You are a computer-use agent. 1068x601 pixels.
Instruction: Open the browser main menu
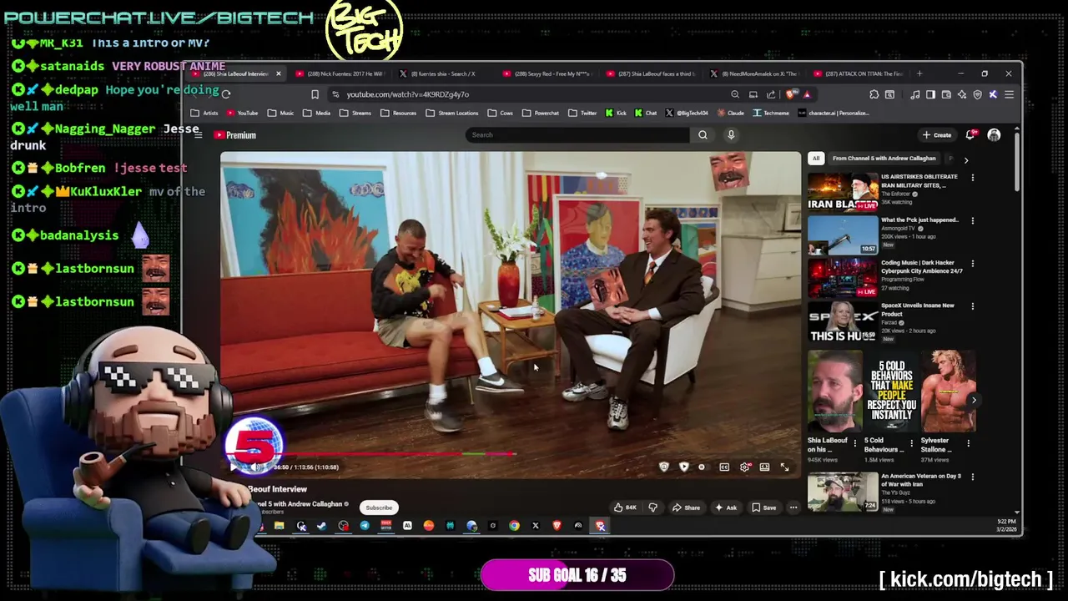point(1009,94)
